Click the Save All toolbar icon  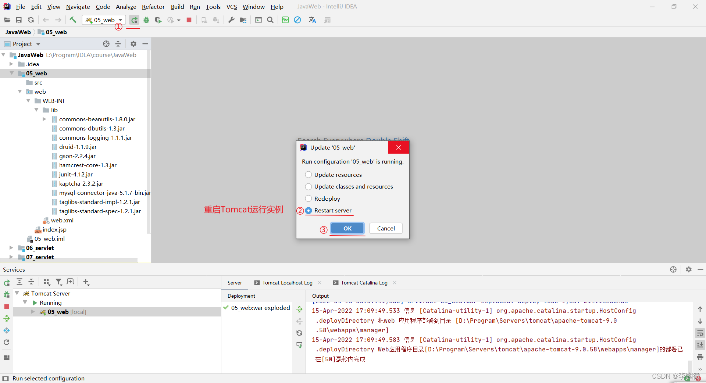pos(19,20)
